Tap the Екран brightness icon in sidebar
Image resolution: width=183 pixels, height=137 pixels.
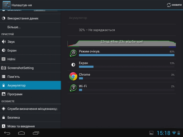click(4, 51)
